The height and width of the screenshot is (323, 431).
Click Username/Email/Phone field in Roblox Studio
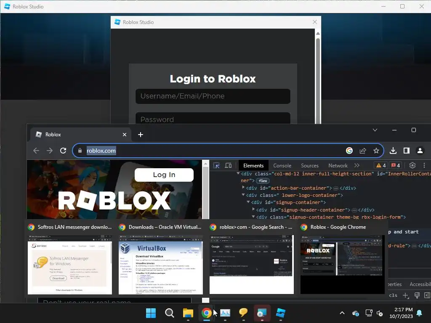pyautogui.click(x=213, y=96)
